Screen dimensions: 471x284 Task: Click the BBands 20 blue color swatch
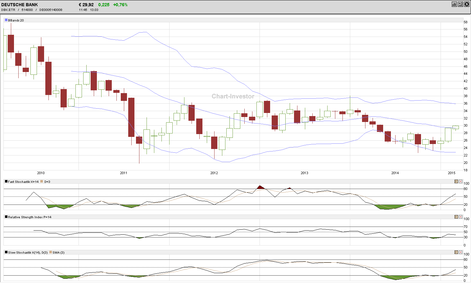[6, 20]
